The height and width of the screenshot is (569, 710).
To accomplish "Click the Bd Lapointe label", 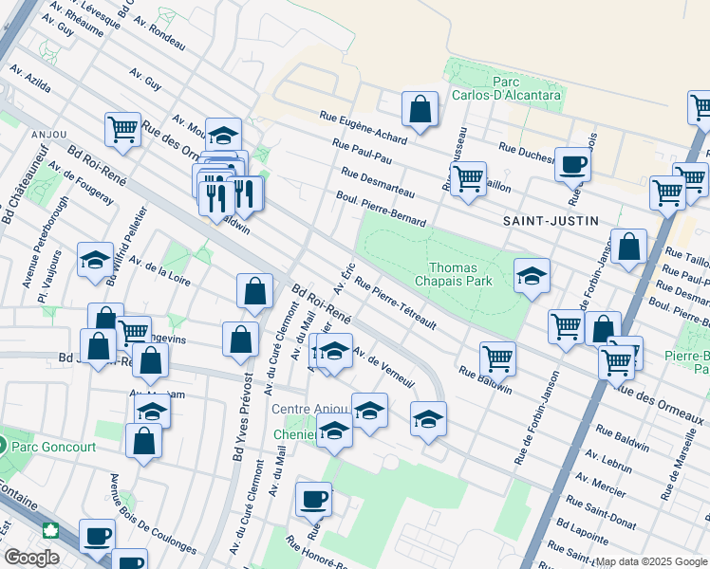I will (x=582, y=531).
